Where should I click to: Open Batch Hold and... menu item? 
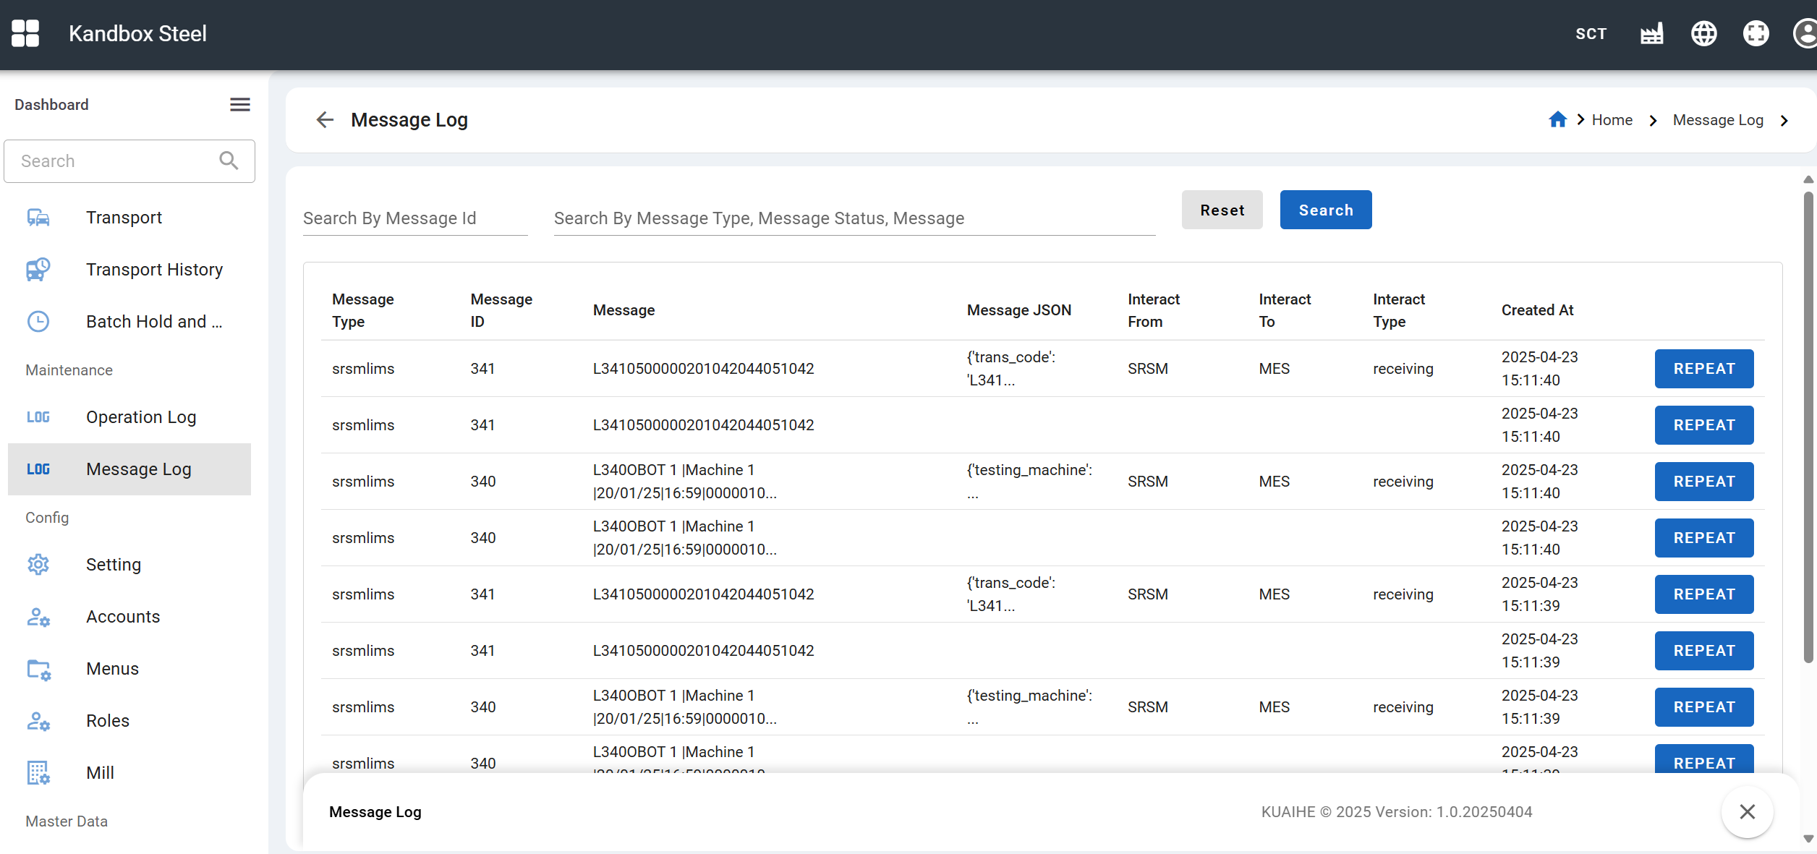154,322
